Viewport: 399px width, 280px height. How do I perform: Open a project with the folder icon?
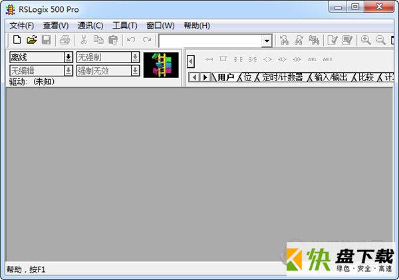click(31, 40)
